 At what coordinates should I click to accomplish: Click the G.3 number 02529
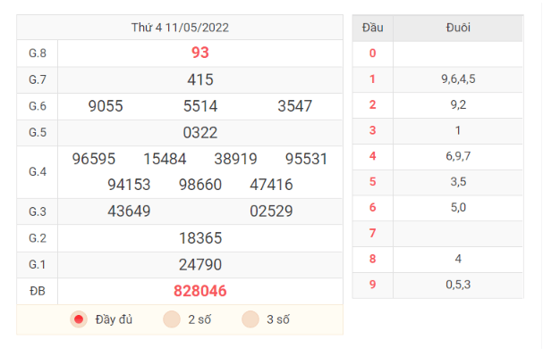(x=272, y=211)
